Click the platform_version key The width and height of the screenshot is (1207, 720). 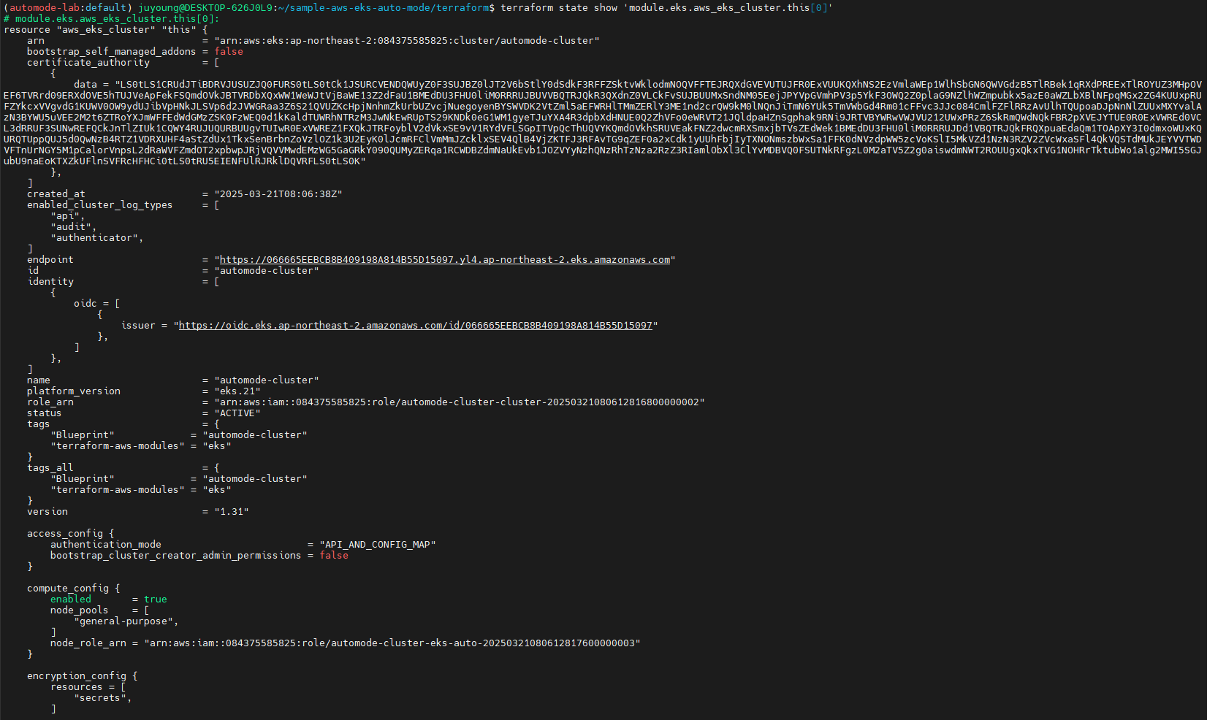tap(74, 391)
